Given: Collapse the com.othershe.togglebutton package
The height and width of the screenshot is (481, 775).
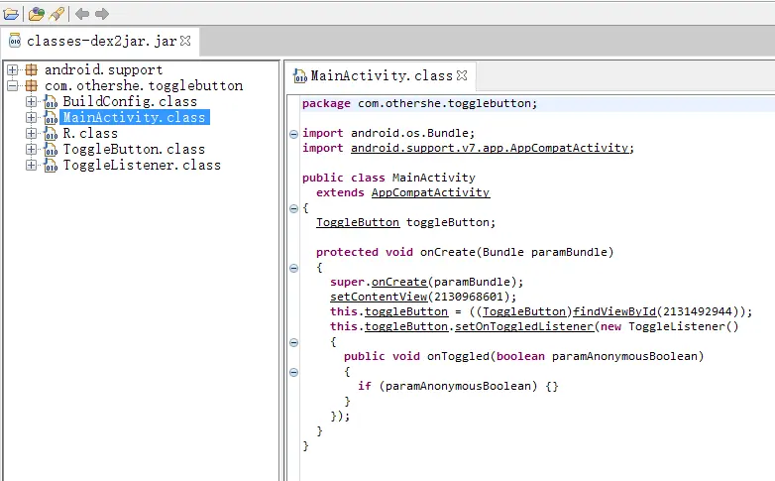Looking at the screenshot, I should [x=12, y=86].
